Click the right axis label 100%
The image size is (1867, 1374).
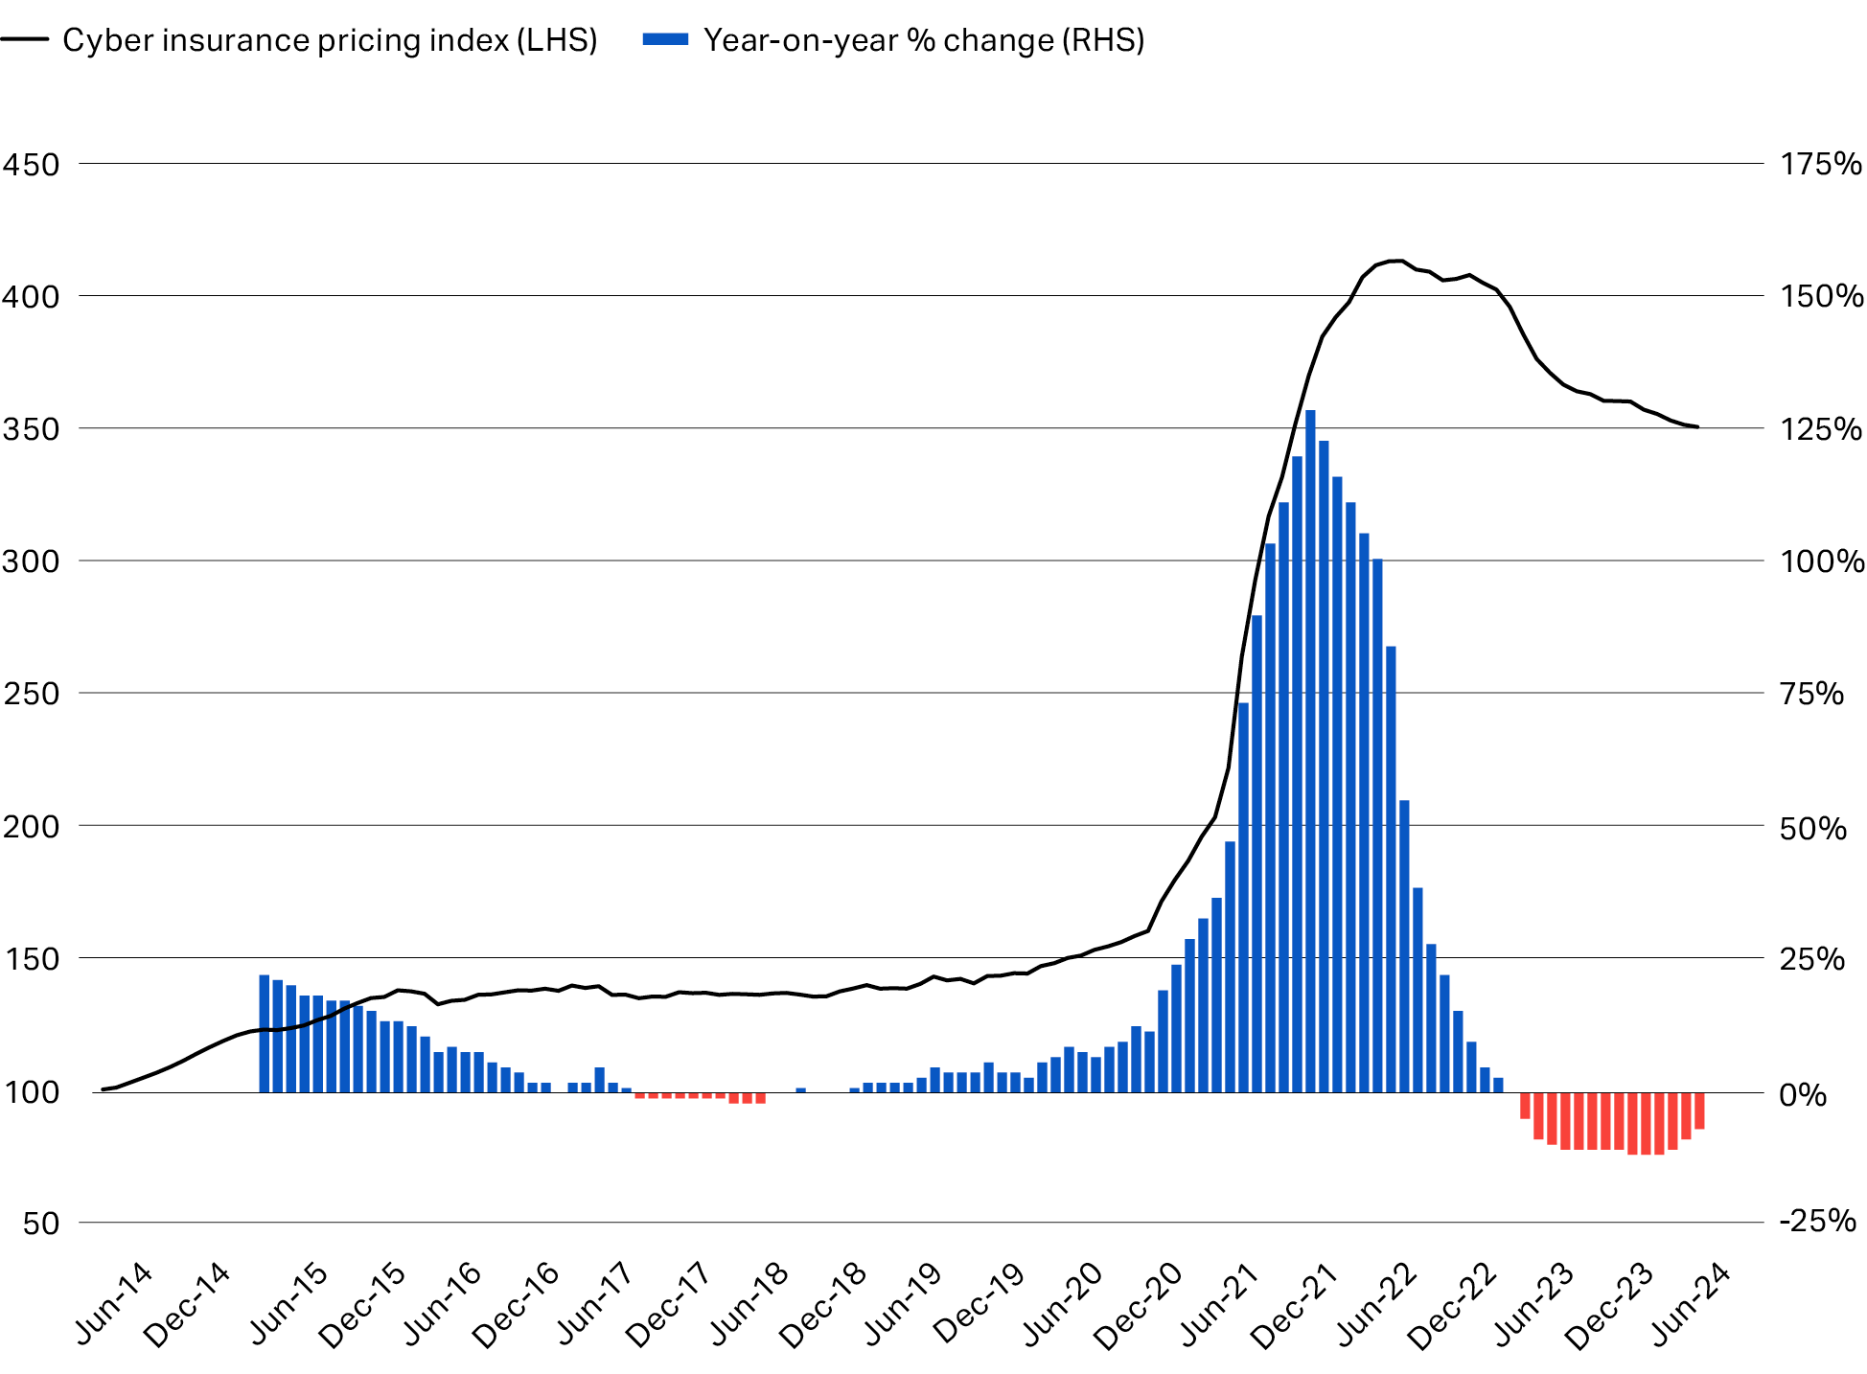(x=1822, y=561)
